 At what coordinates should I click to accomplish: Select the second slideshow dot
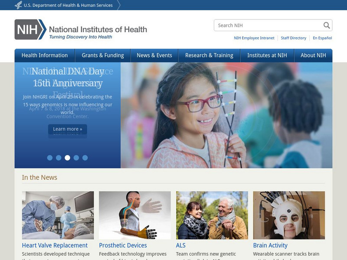coord(59,158)
